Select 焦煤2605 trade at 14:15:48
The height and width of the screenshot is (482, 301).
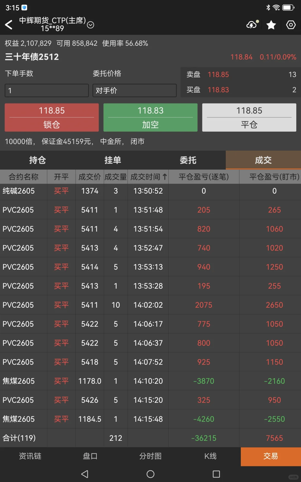click(151, 419)
